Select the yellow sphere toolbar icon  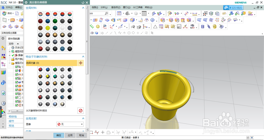click(x=98, y=26)
